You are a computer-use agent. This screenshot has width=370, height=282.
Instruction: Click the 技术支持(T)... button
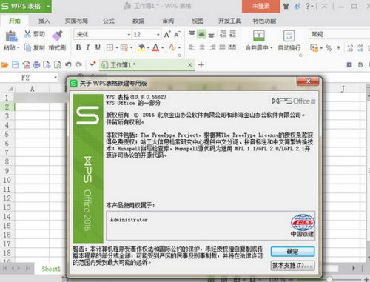(x=292, y=266)
